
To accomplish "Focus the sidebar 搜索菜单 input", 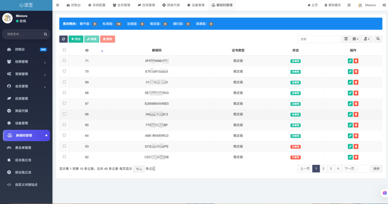I will point(23,34).
